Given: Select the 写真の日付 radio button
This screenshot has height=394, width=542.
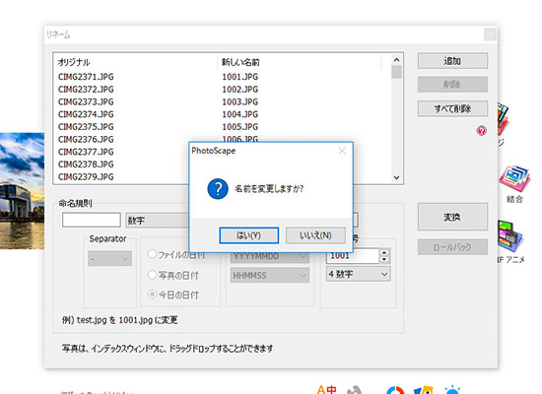Looking at the screenshot, I should [x=152, y=275].
